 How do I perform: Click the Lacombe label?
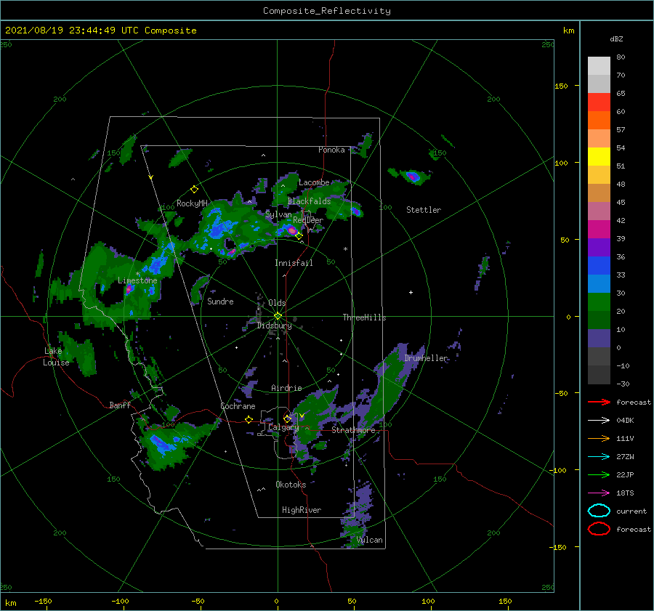pos(314,182)
